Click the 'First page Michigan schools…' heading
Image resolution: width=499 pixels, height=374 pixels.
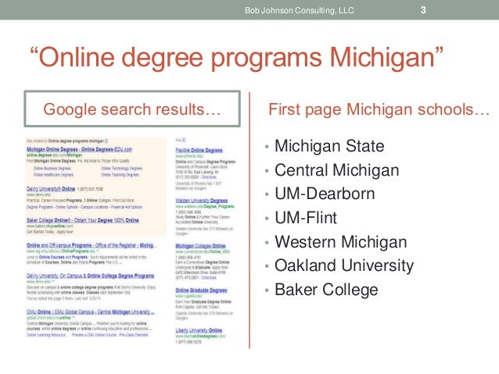[379, 109]
